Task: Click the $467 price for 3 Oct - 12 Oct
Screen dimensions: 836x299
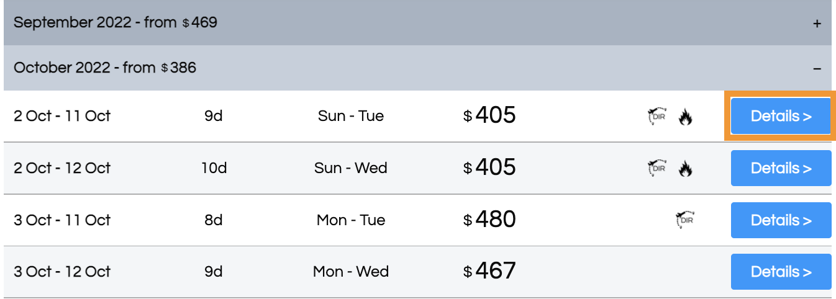Action: point(489,271)
